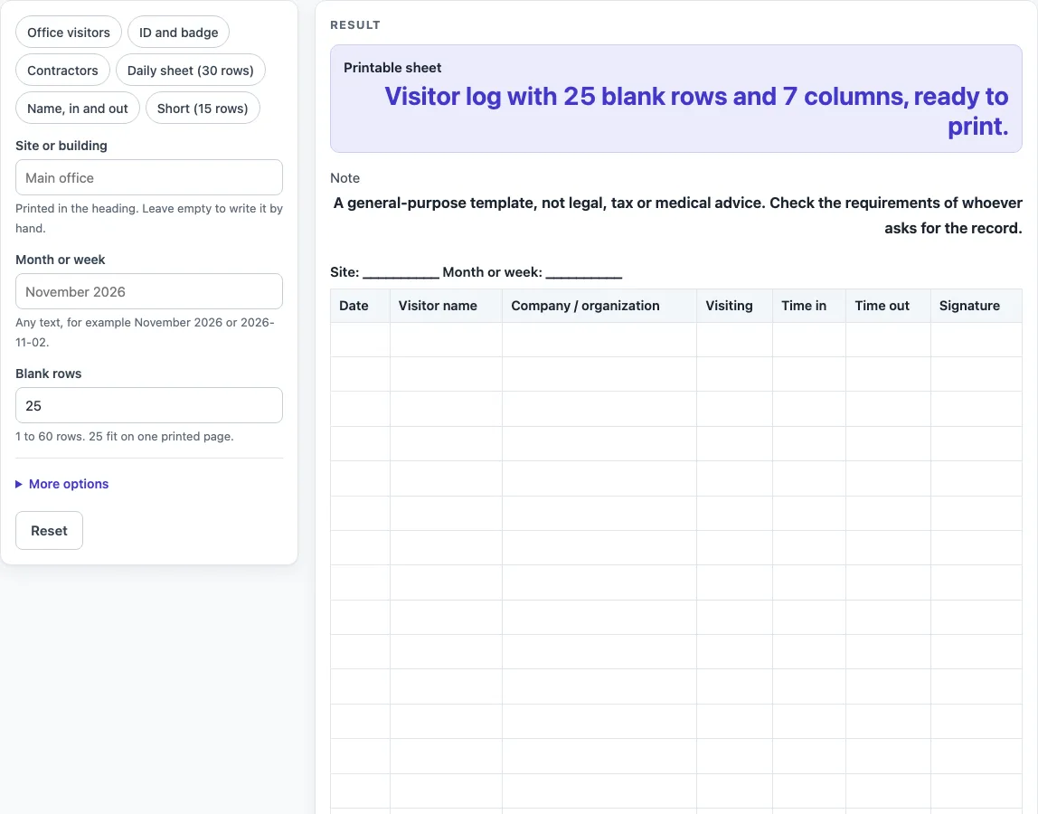Click the Time out column header
Screen dimensions: 1038x814
(889, 306)
